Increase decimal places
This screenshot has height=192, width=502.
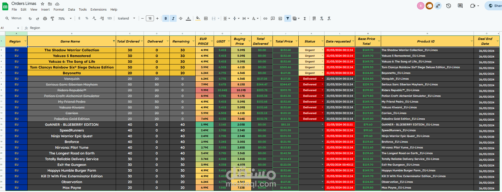102,18
